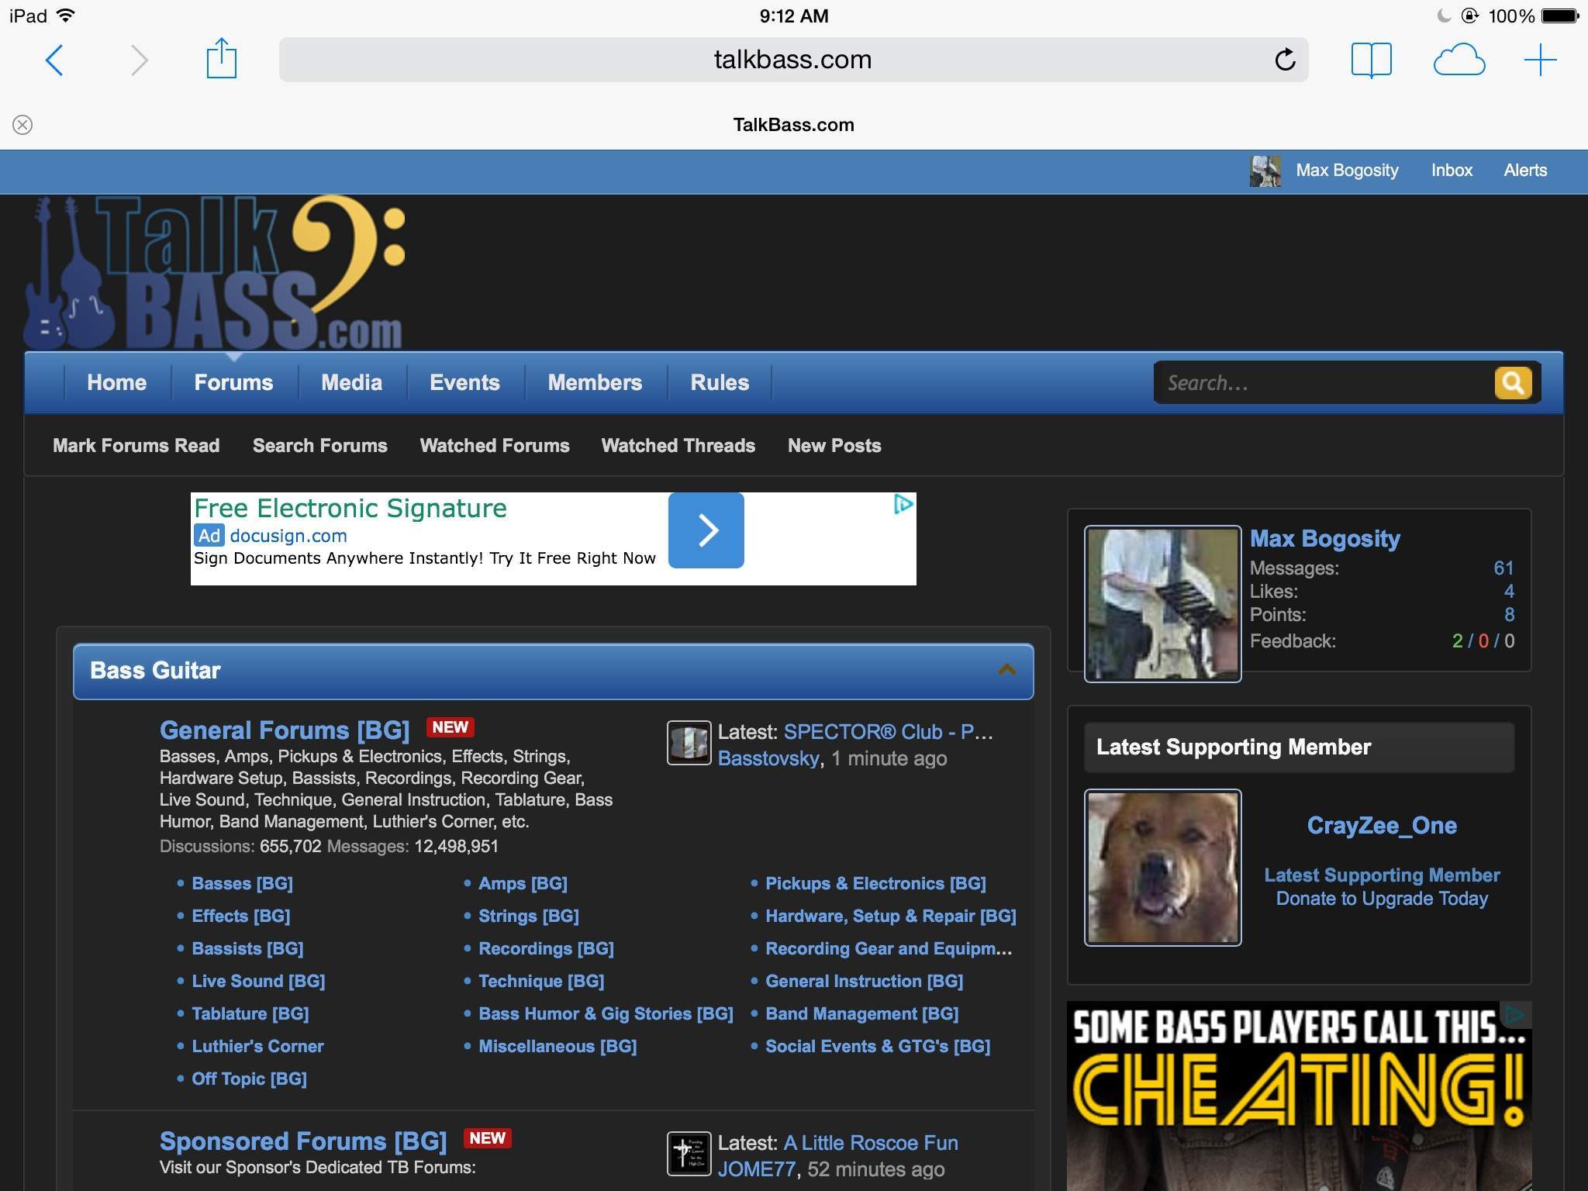Open the Tablature [BG] subforum

coord(250,1013)
